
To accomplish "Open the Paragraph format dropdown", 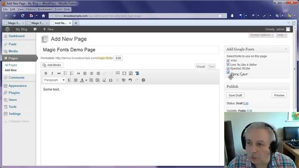I will (x=54, y=80).
